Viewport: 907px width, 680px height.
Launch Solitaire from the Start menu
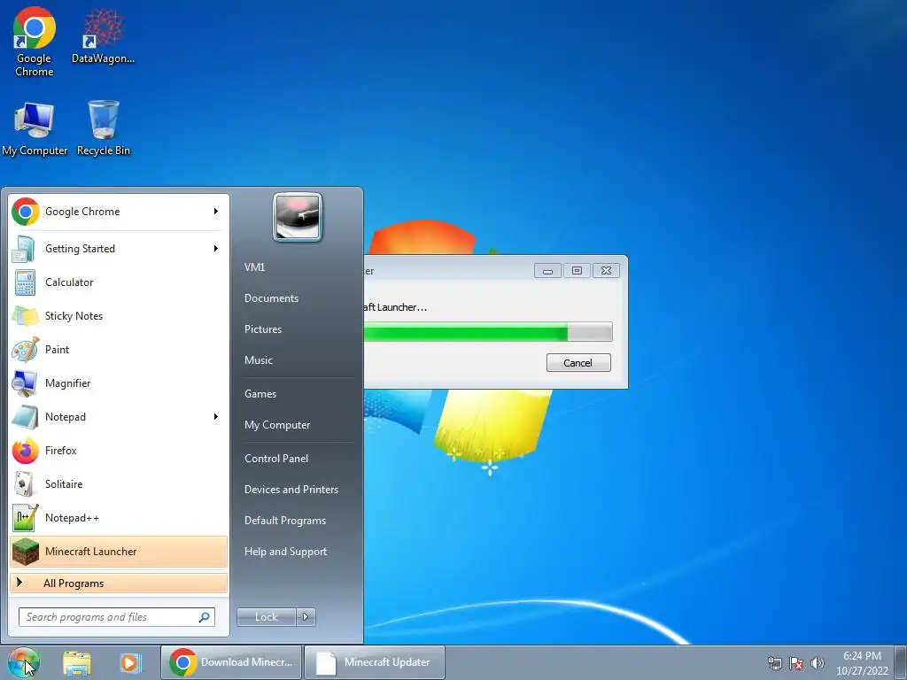point(118,484)
